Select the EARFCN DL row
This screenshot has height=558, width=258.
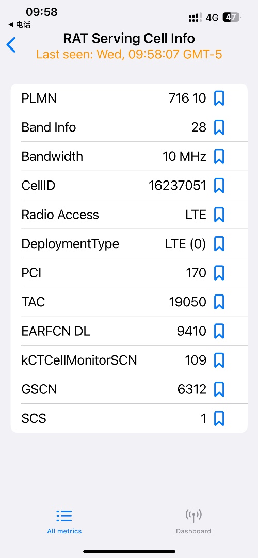click(x=129, y=331)
